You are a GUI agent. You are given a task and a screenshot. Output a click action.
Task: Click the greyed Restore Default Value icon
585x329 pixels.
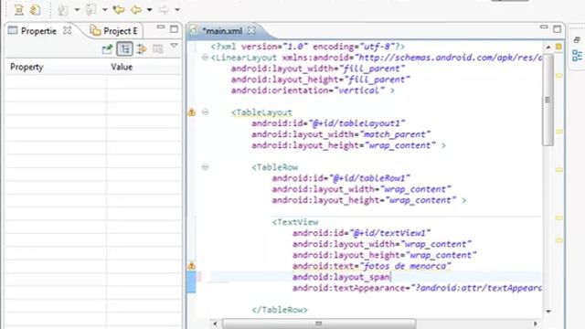point(158,48)
